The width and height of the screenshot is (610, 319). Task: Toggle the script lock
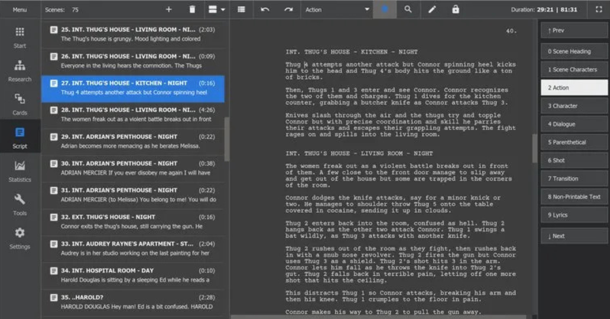pyautogui.click(x=455, y=9)
